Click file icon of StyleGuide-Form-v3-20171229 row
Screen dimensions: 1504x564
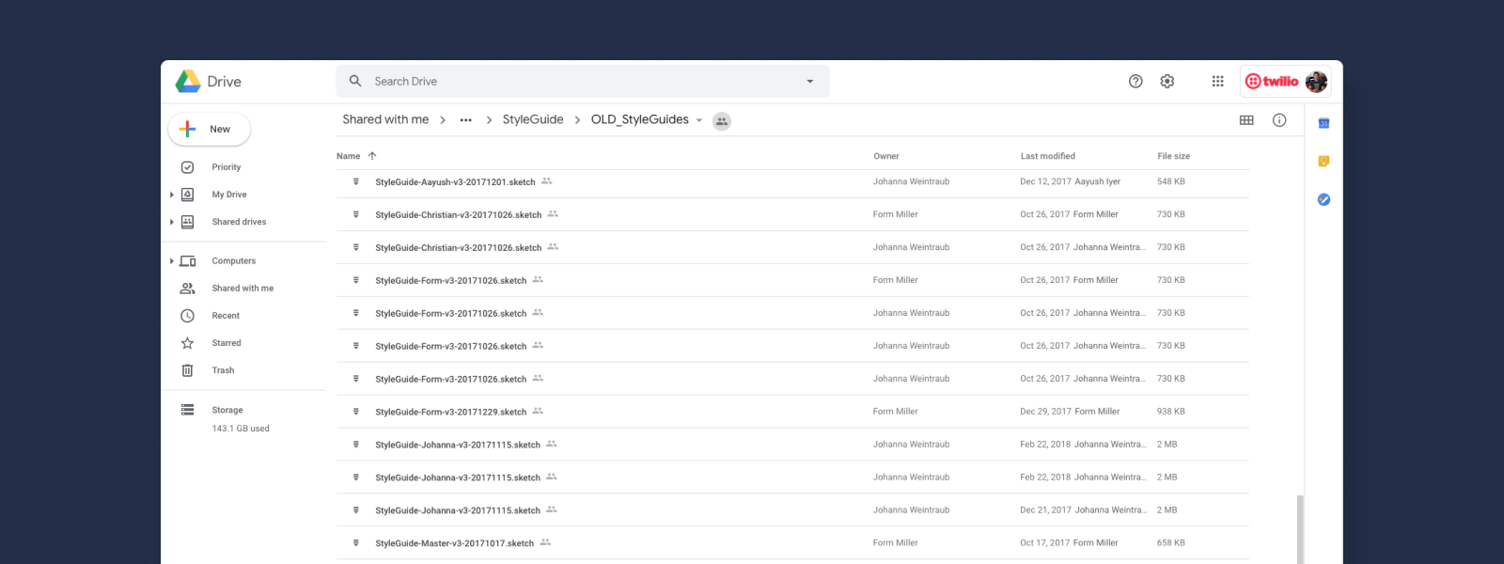point(355,412)
